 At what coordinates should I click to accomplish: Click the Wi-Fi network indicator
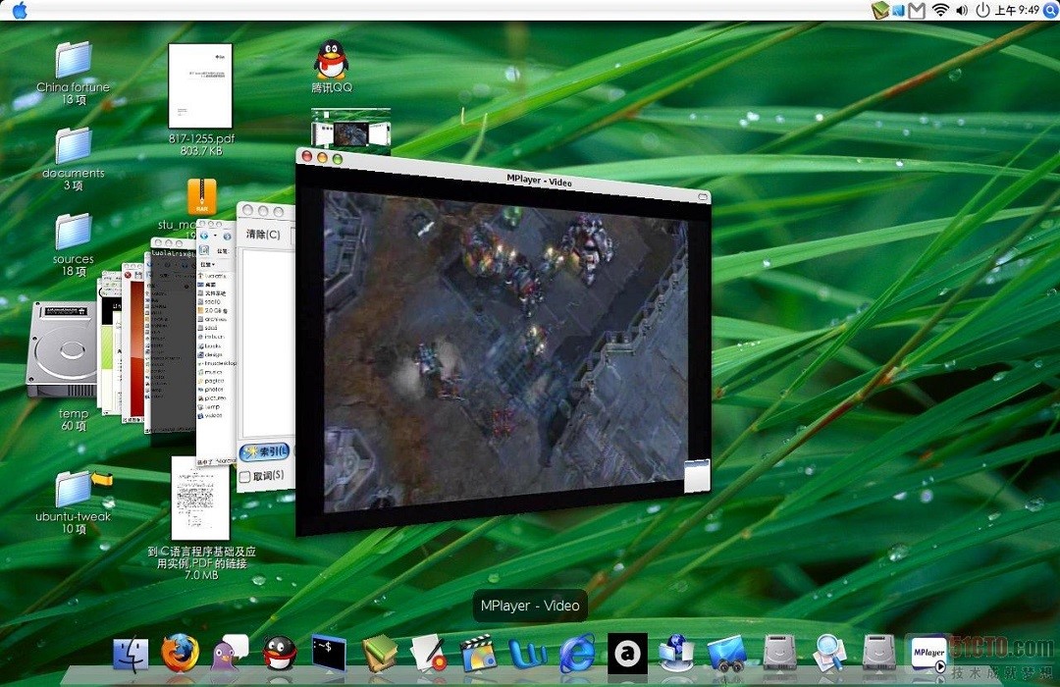[940, 11]
